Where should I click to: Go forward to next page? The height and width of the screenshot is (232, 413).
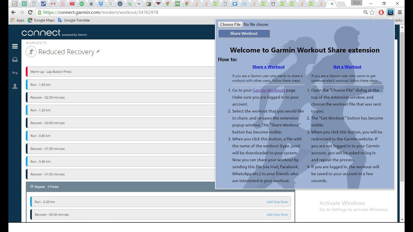coord(22,12)
